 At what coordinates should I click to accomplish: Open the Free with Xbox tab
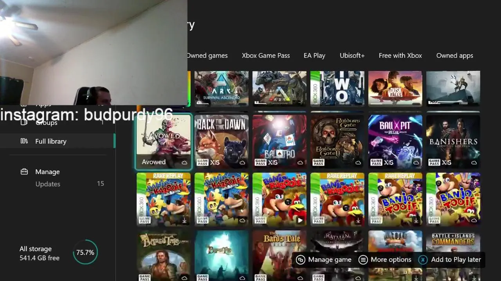[400, 55]
